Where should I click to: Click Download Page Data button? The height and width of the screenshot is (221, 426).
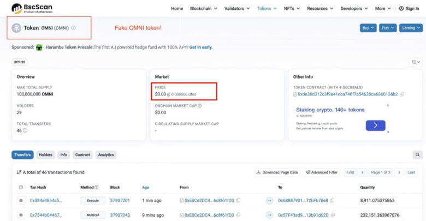click(277, 172)
